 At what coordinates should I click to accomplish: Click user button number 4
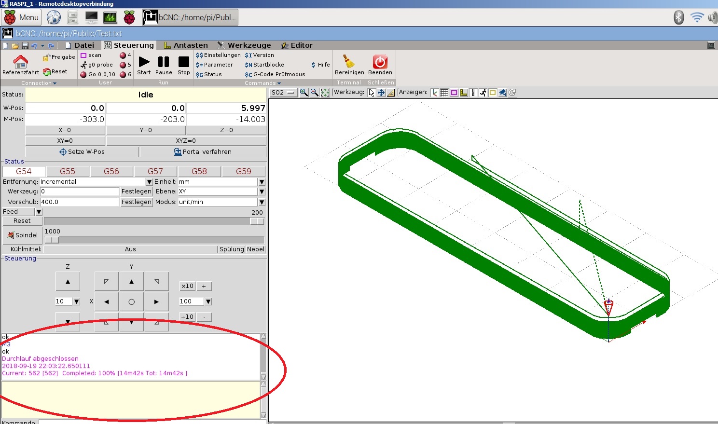pos(125,55)
